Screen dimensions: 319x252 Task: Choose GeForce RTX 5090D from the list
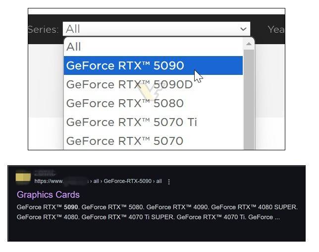(x=153, y=84)
